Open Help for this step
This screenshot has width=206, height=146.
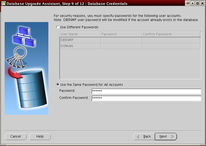40,136
